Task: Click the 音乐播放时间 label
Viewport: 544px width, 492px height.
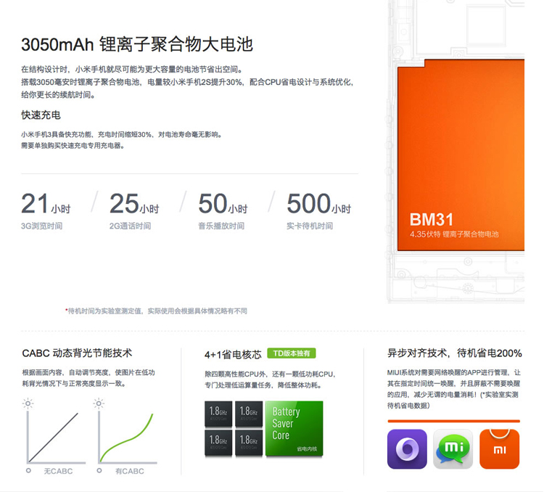Action: coord(221,226)
